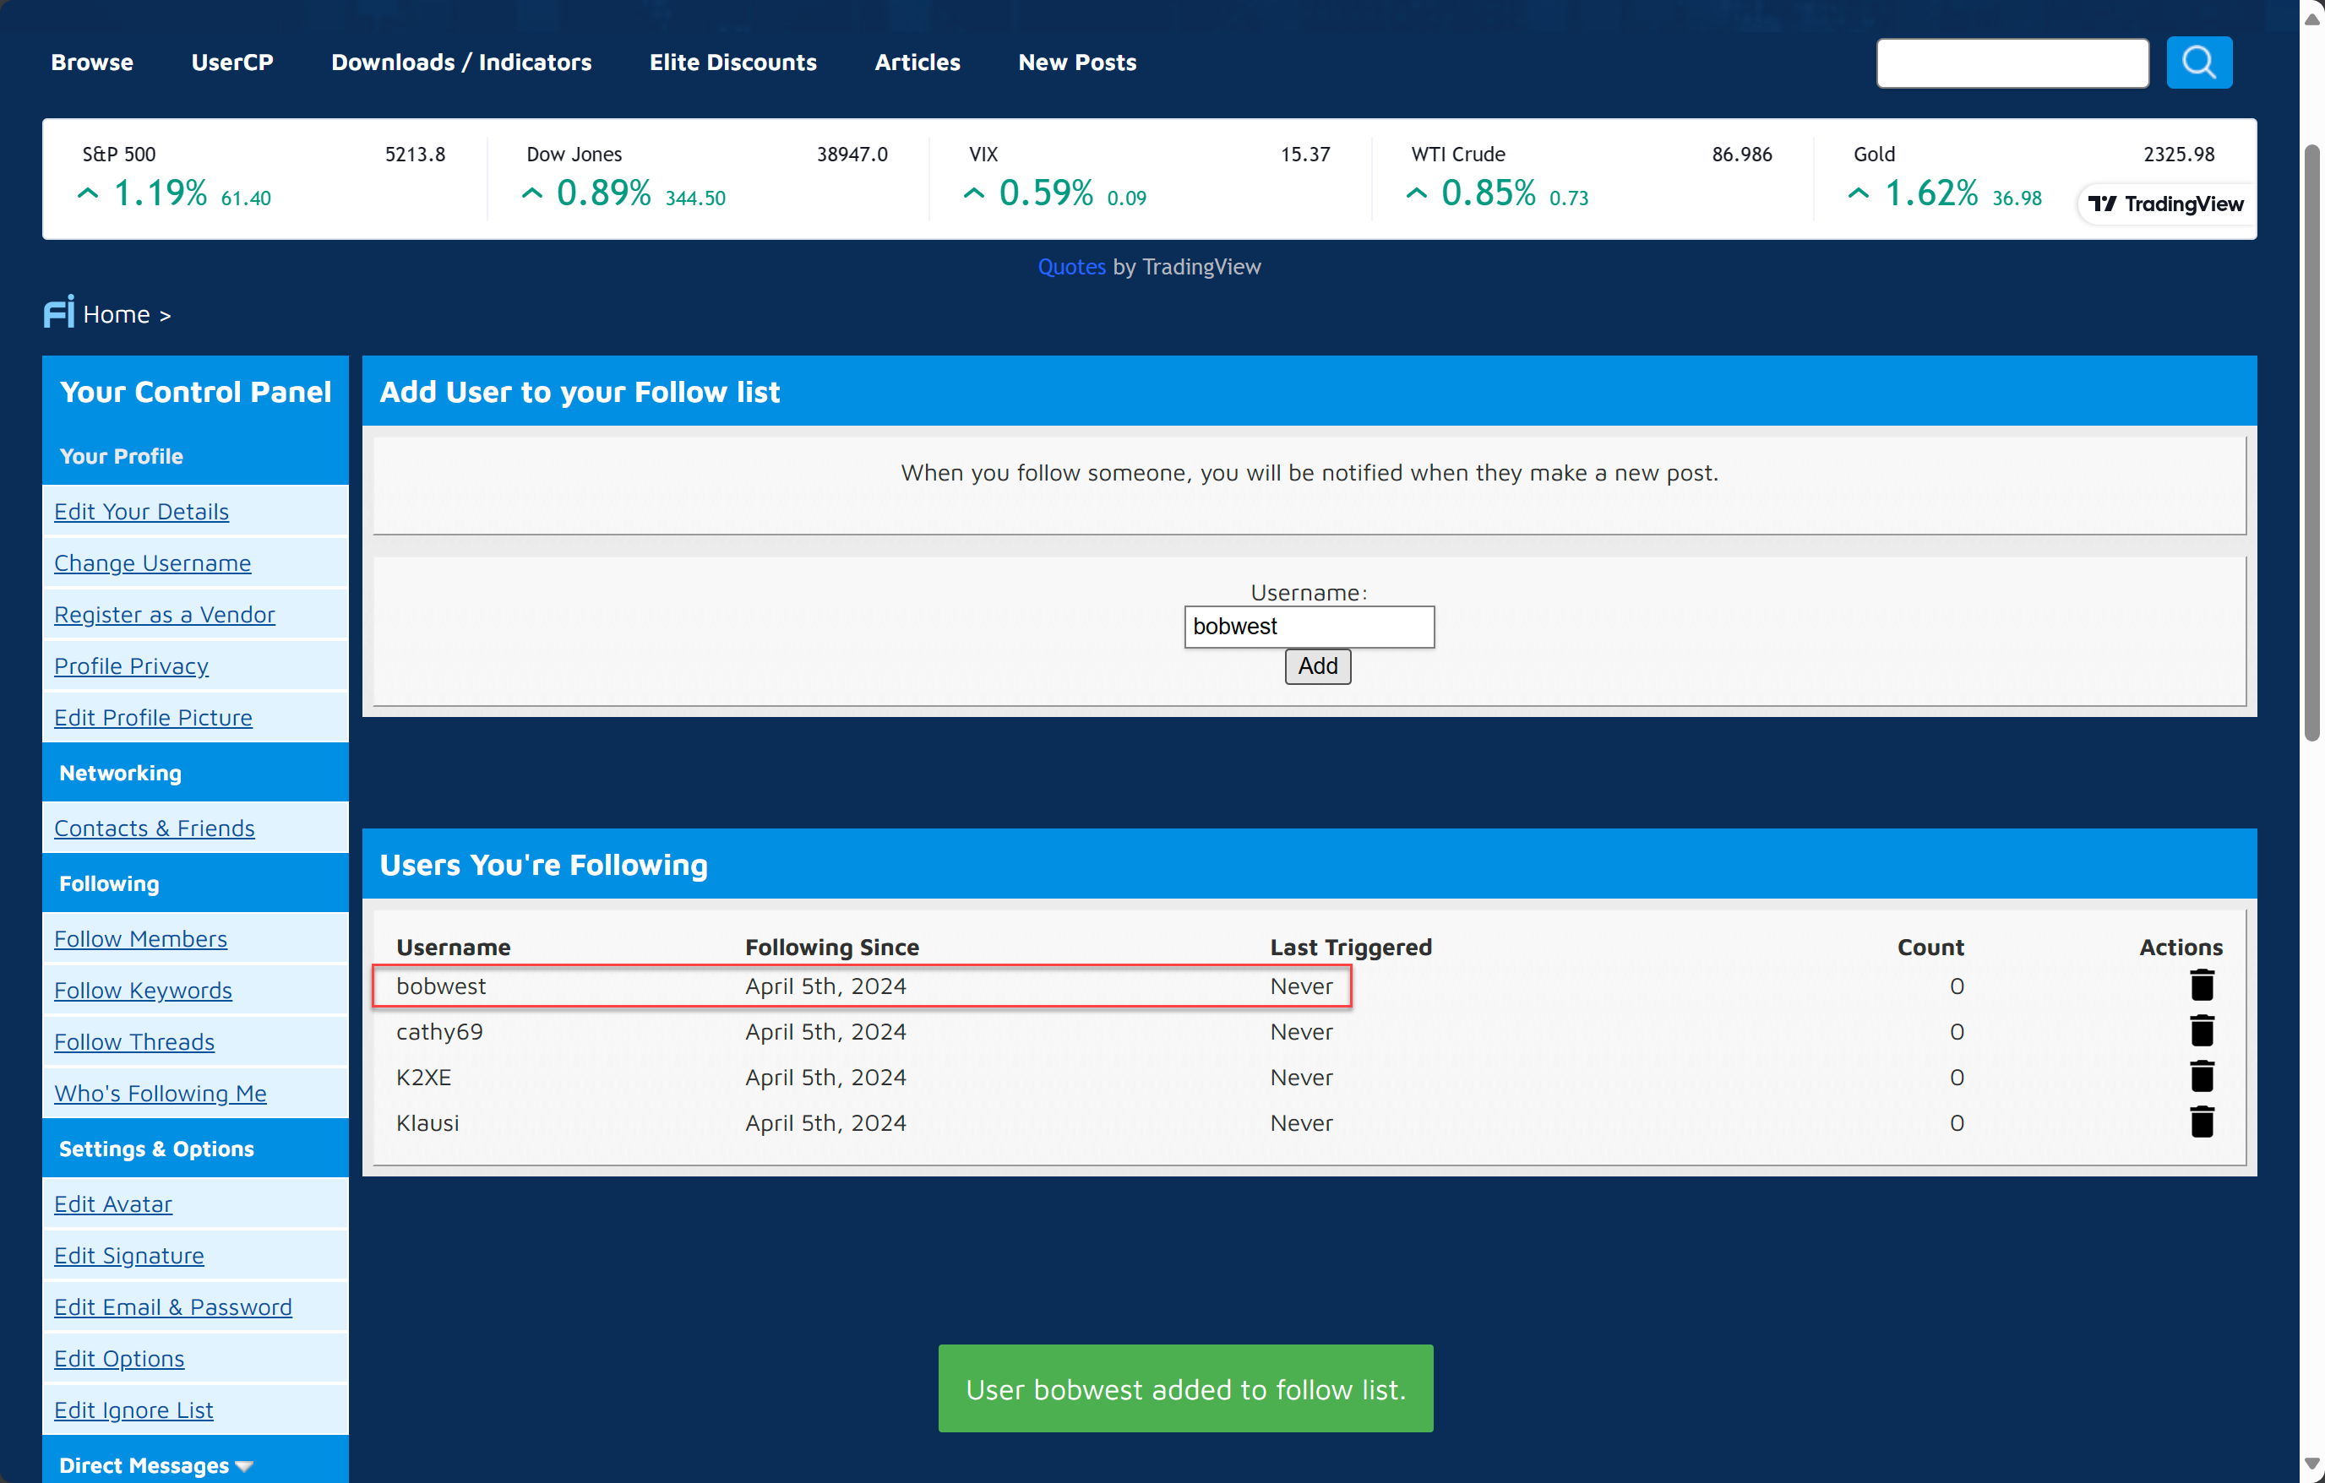
Task: Click the page vertical scrollbar thumb
Action: tap(2311, 443)
